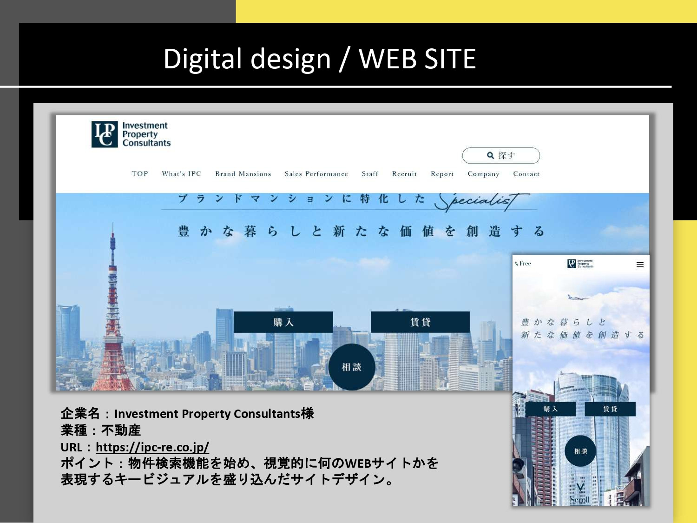Screen dimensions: 697x523
Task: Open the Report section
Action: pos(442,173)
